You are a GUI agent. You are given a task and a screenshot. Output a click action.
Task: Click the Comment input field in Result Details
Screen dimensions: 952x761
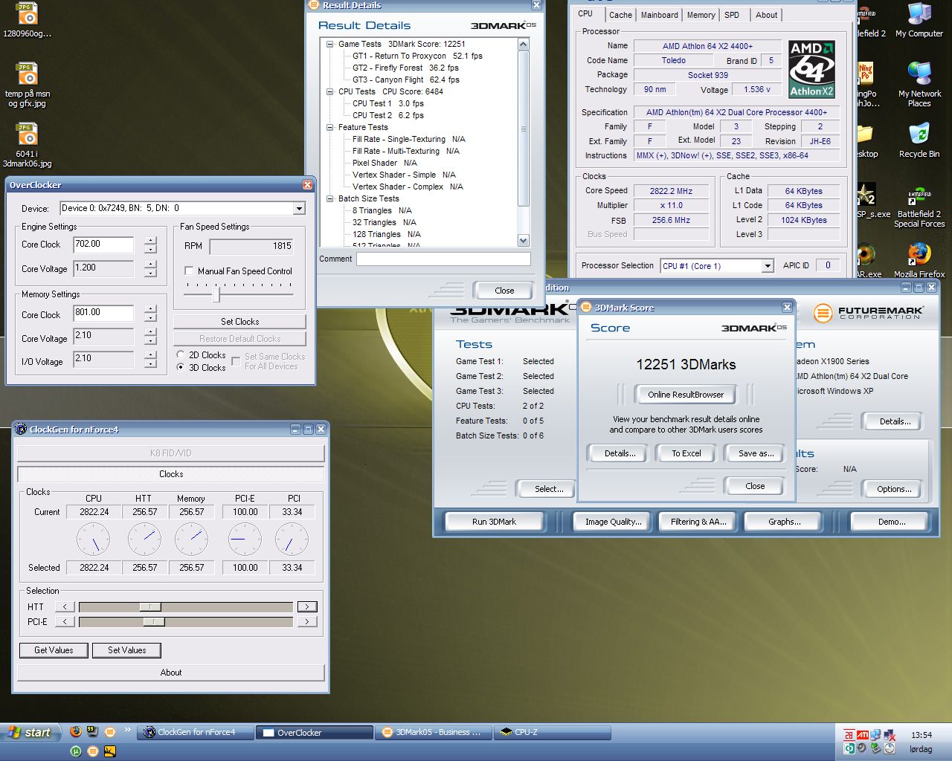point(443,259)
